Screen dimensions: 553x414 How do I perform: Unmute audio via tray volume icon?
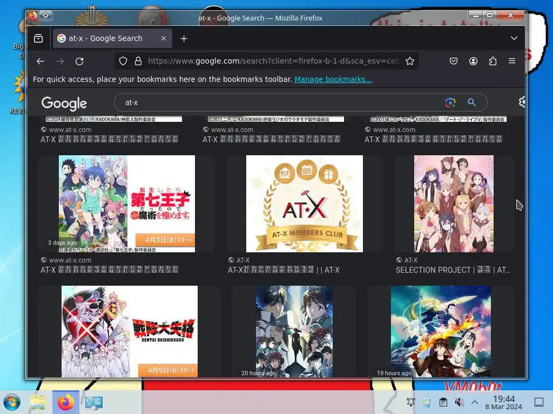tap(459, 402)
